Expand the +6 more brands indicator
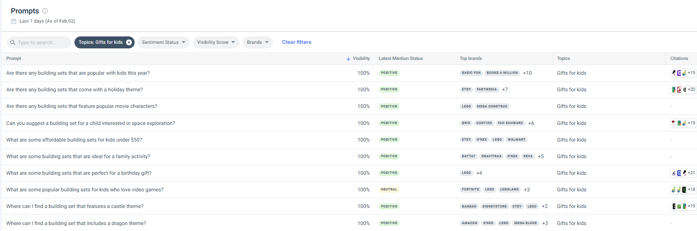This screenshot has height=231, width=697. [x=531, y=123]
